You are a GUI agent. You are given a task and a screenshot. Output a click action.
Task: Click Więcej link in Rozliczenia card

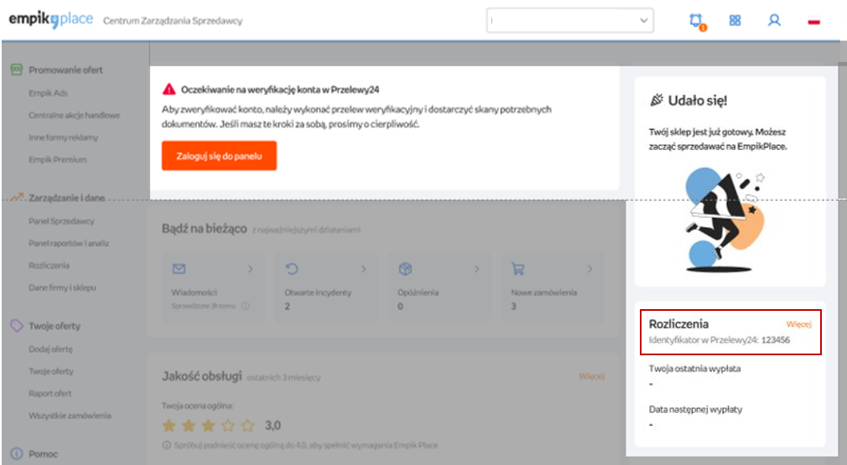click(798, 324)
